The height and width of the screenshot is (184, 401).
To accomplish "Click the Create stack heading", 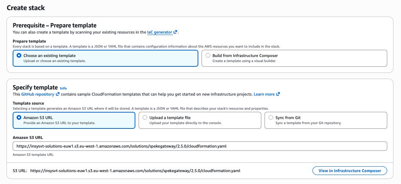I will [26, 8].
